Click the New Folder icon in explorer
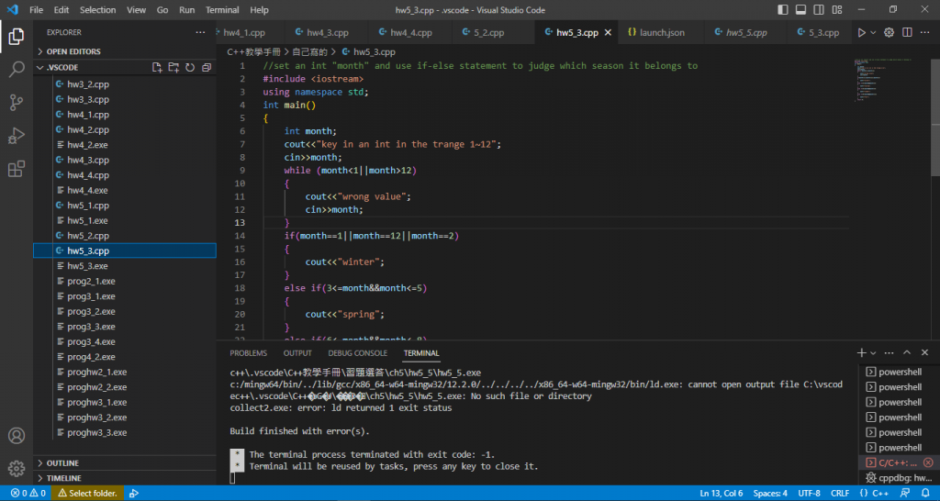The height and width of the screenshot is (501, 940). coord(173,68)
